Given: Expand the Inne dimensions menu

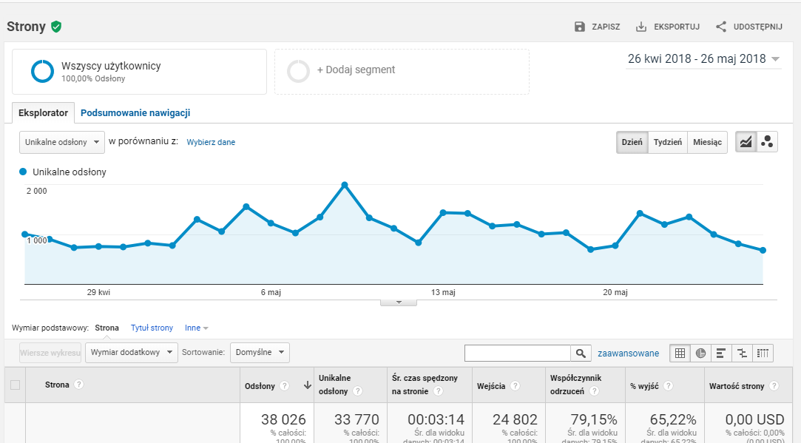Looking at the screenshot, I should [x=197, y=328].
